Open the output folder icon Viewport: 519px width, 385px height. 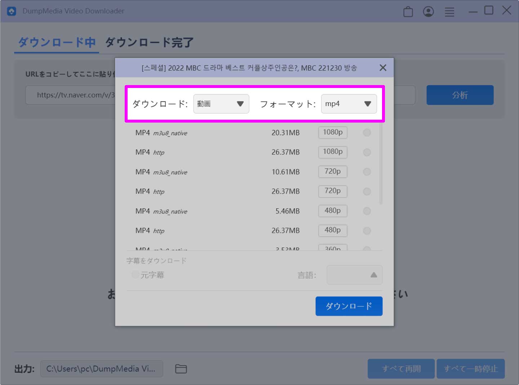[181, 369]
